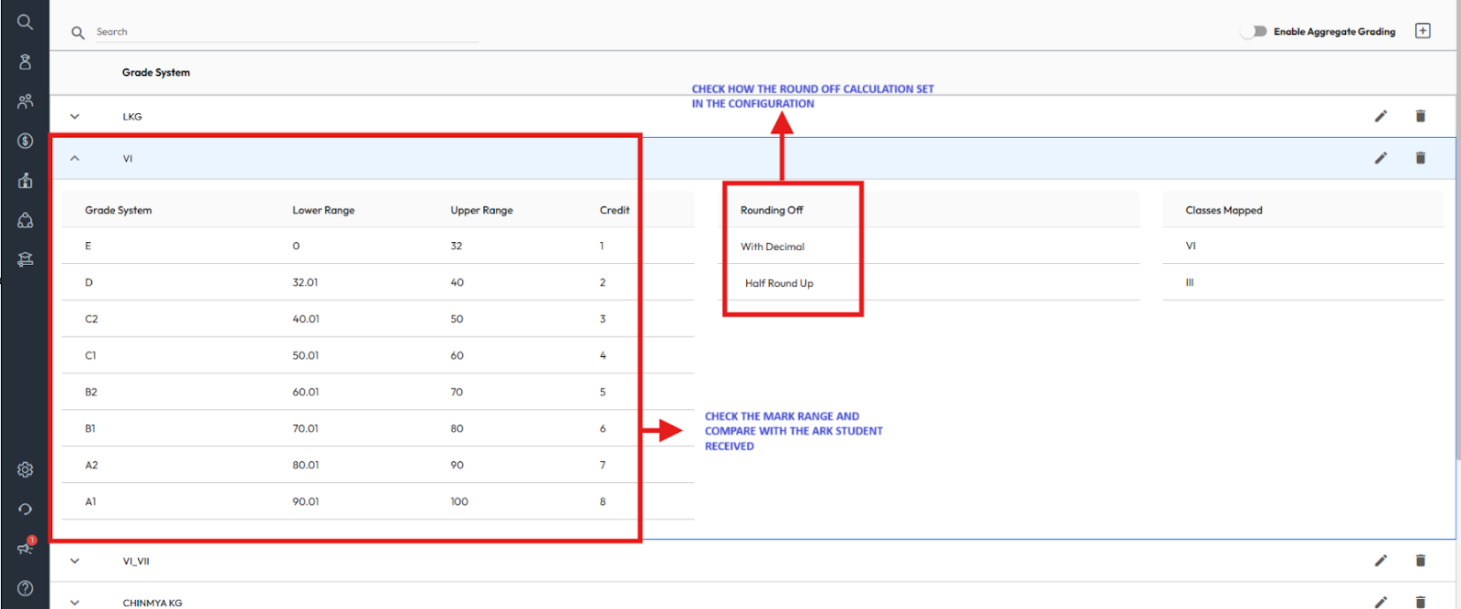Expand the CHINMYA KG row
The width and height of the screenshot is (1461, 609).
click(75, 602)
